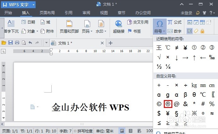218x134 pixels.
Task: Insert the @ symbol
Action: [x=176, y=104]
